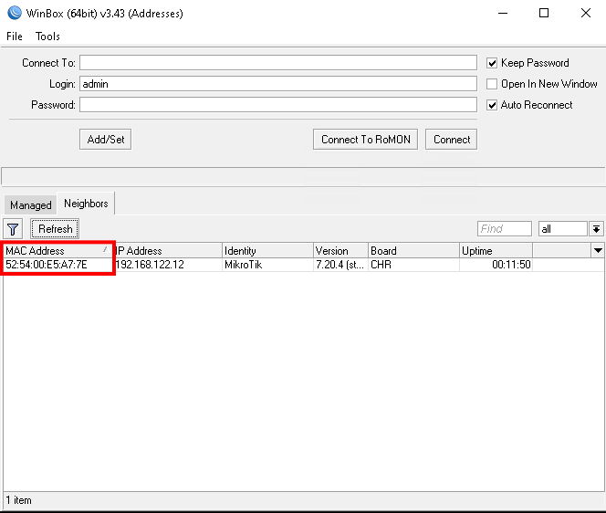Image resolution: width=606 pixels, height=513 pixels.
Task: Click the 7.20.4 version cell
Action: pos(340,265)
